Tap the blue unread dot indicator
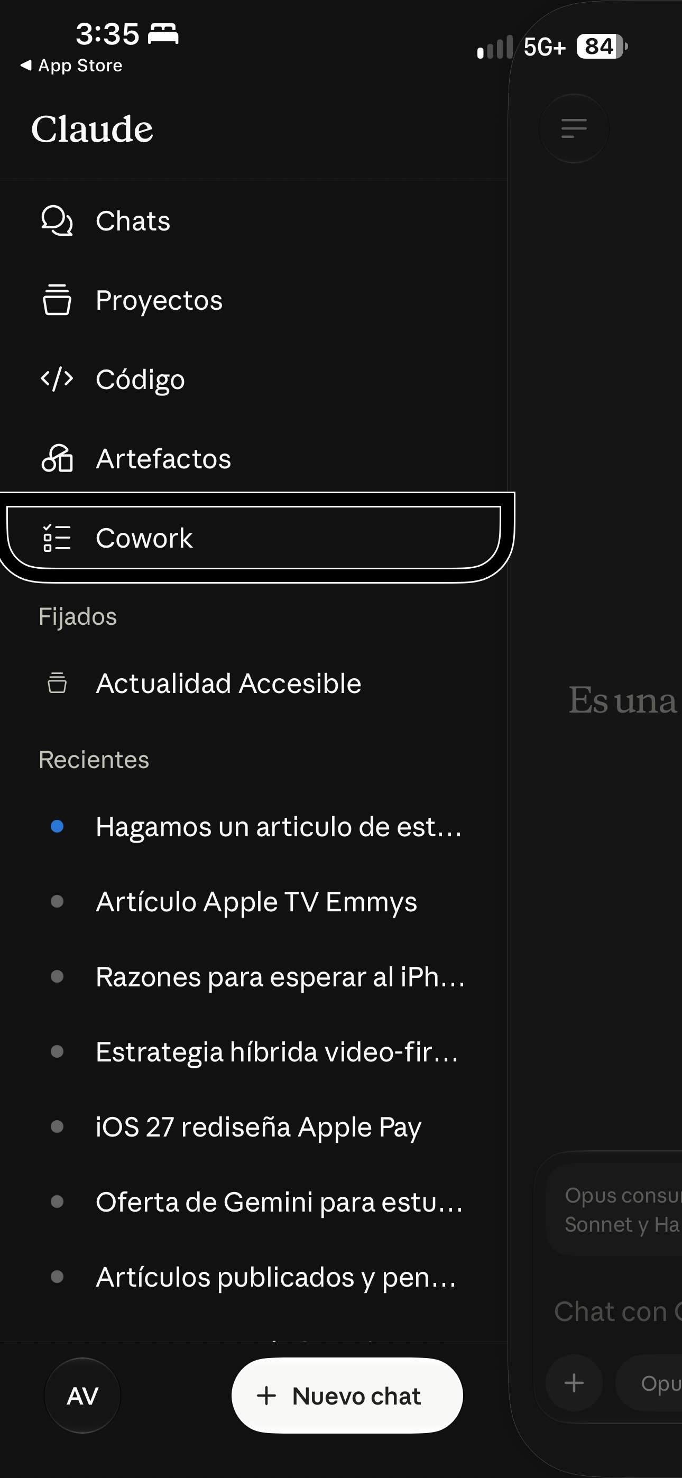Viewport: 682px width, 1478px height. pos(57,826)
